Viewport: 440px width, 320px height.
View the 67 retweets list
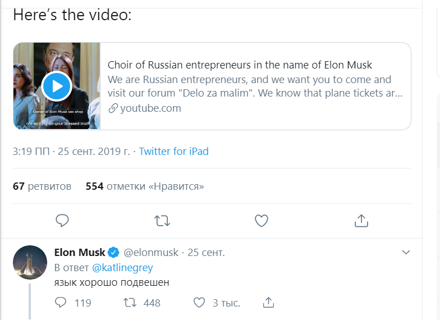pyautogui.click(x=42, y=186)
